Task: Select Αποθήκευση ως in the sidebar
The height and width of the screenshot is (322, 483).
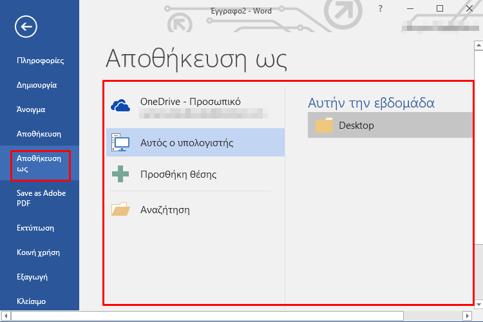Action: pyautogui.click(x=39, y=164)
